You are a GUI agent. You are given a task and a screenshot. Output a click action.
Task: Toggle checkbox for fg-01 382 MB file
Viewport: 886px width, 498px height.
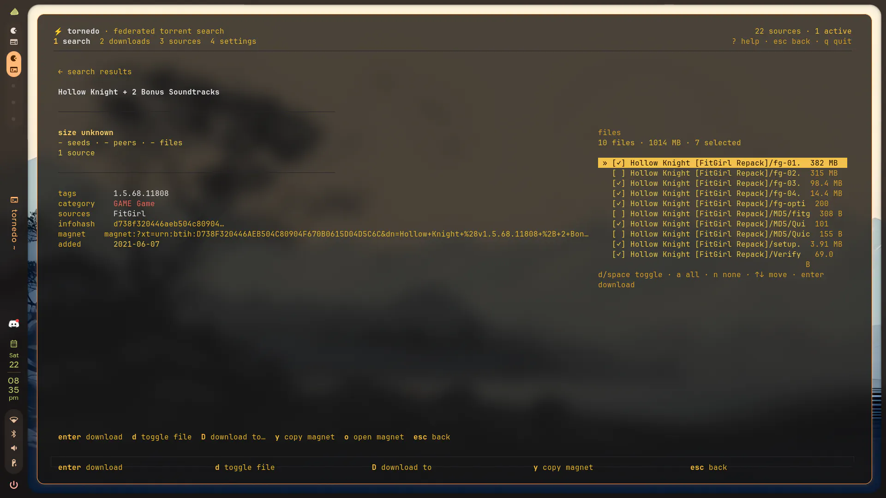click(618, 163)
